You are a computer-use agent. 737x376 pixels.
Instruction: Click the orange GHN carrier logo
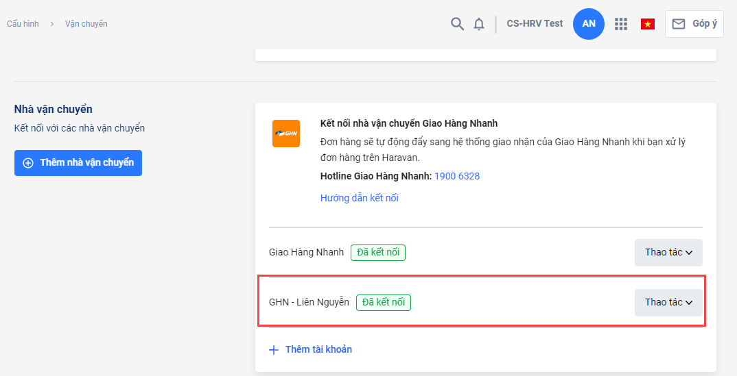pyautogui.click(x=285, y=134)
